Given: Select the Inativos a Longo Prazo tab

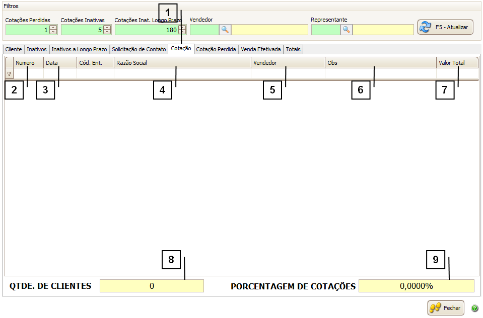Looking at the screenshot, I should tap(79, 49).
